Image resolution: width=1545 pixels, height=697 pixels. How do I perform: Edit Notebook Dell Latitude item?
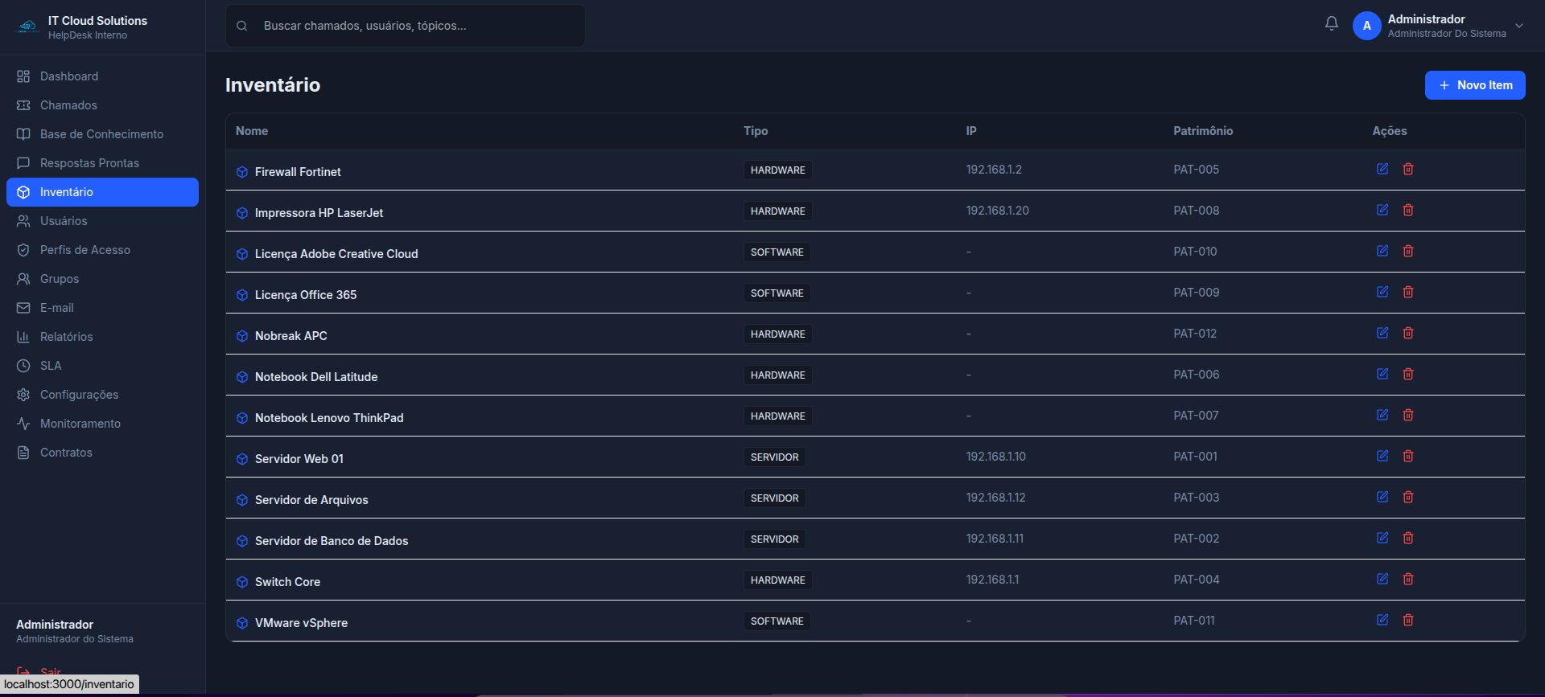click(x=1382, y=374)
